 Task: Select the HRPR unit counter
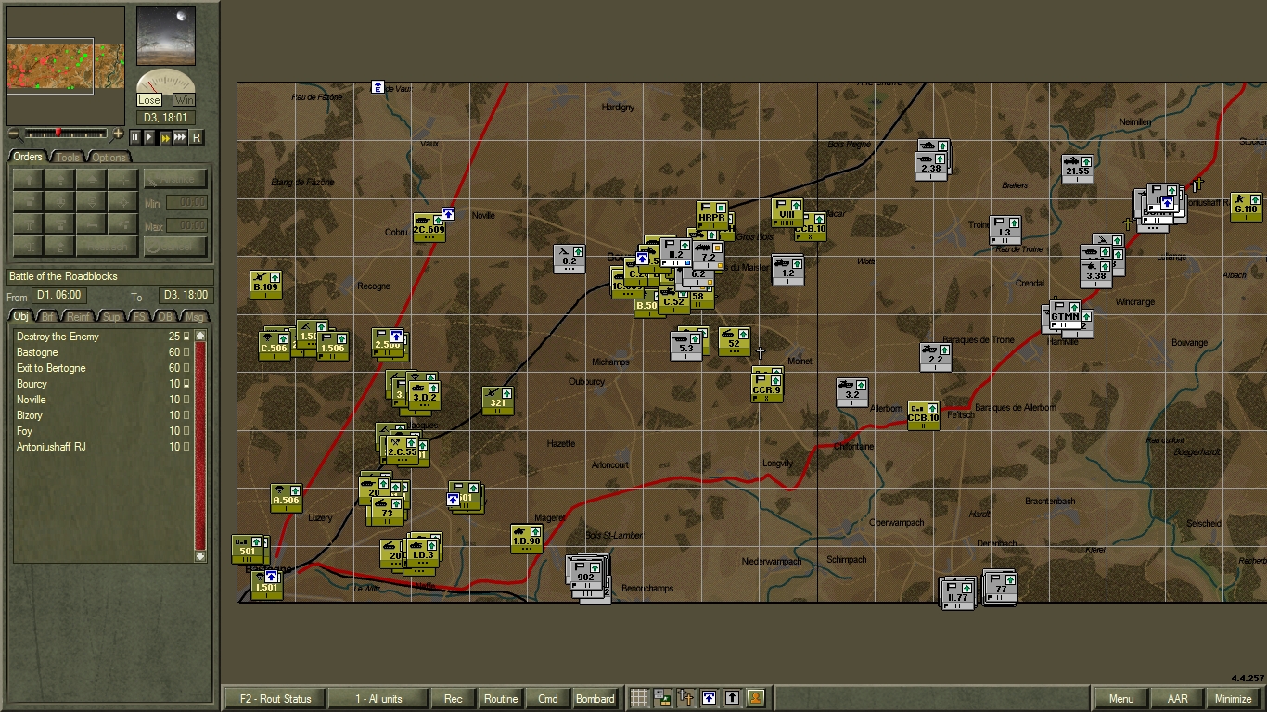click(x=712, y=216)
